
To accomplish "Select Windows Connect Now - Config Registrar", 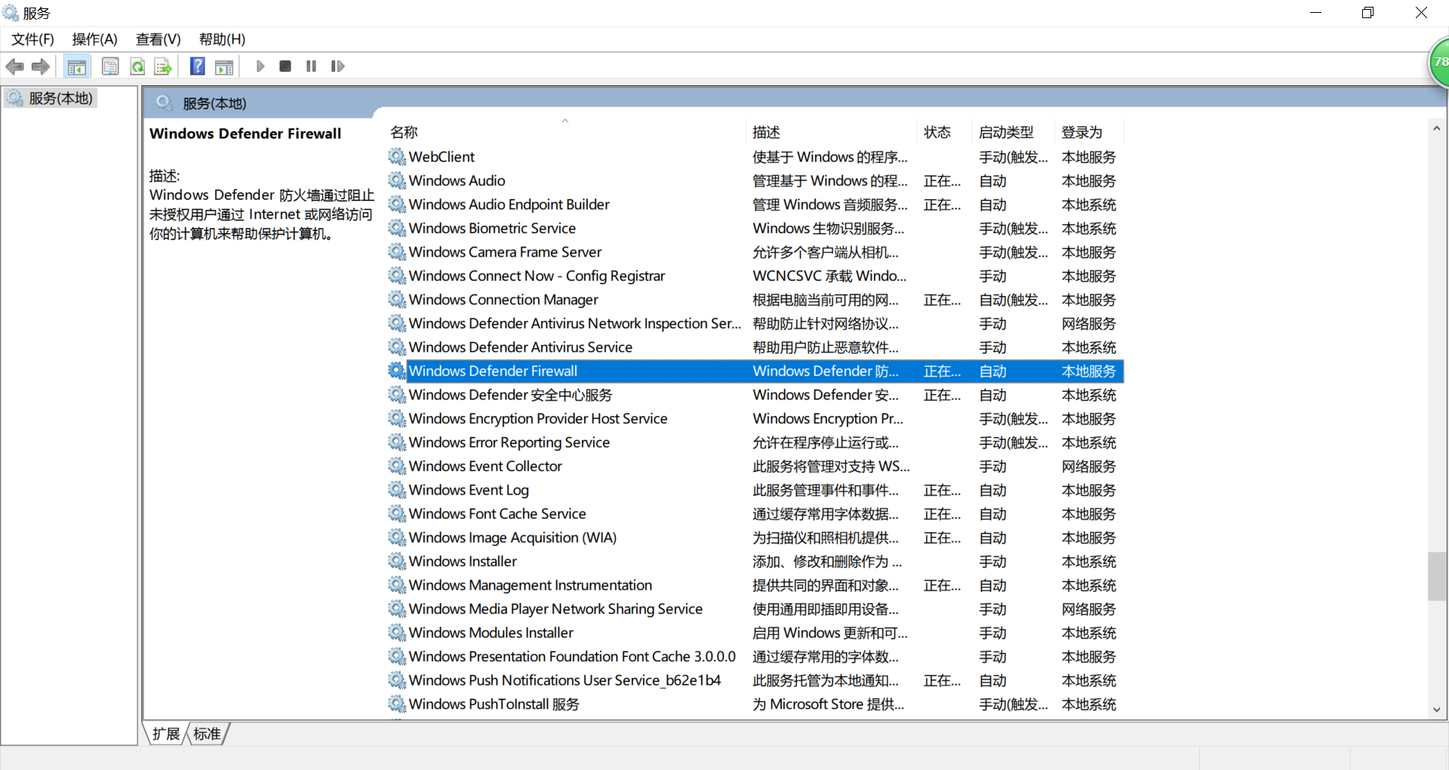I will coord(755,276).
